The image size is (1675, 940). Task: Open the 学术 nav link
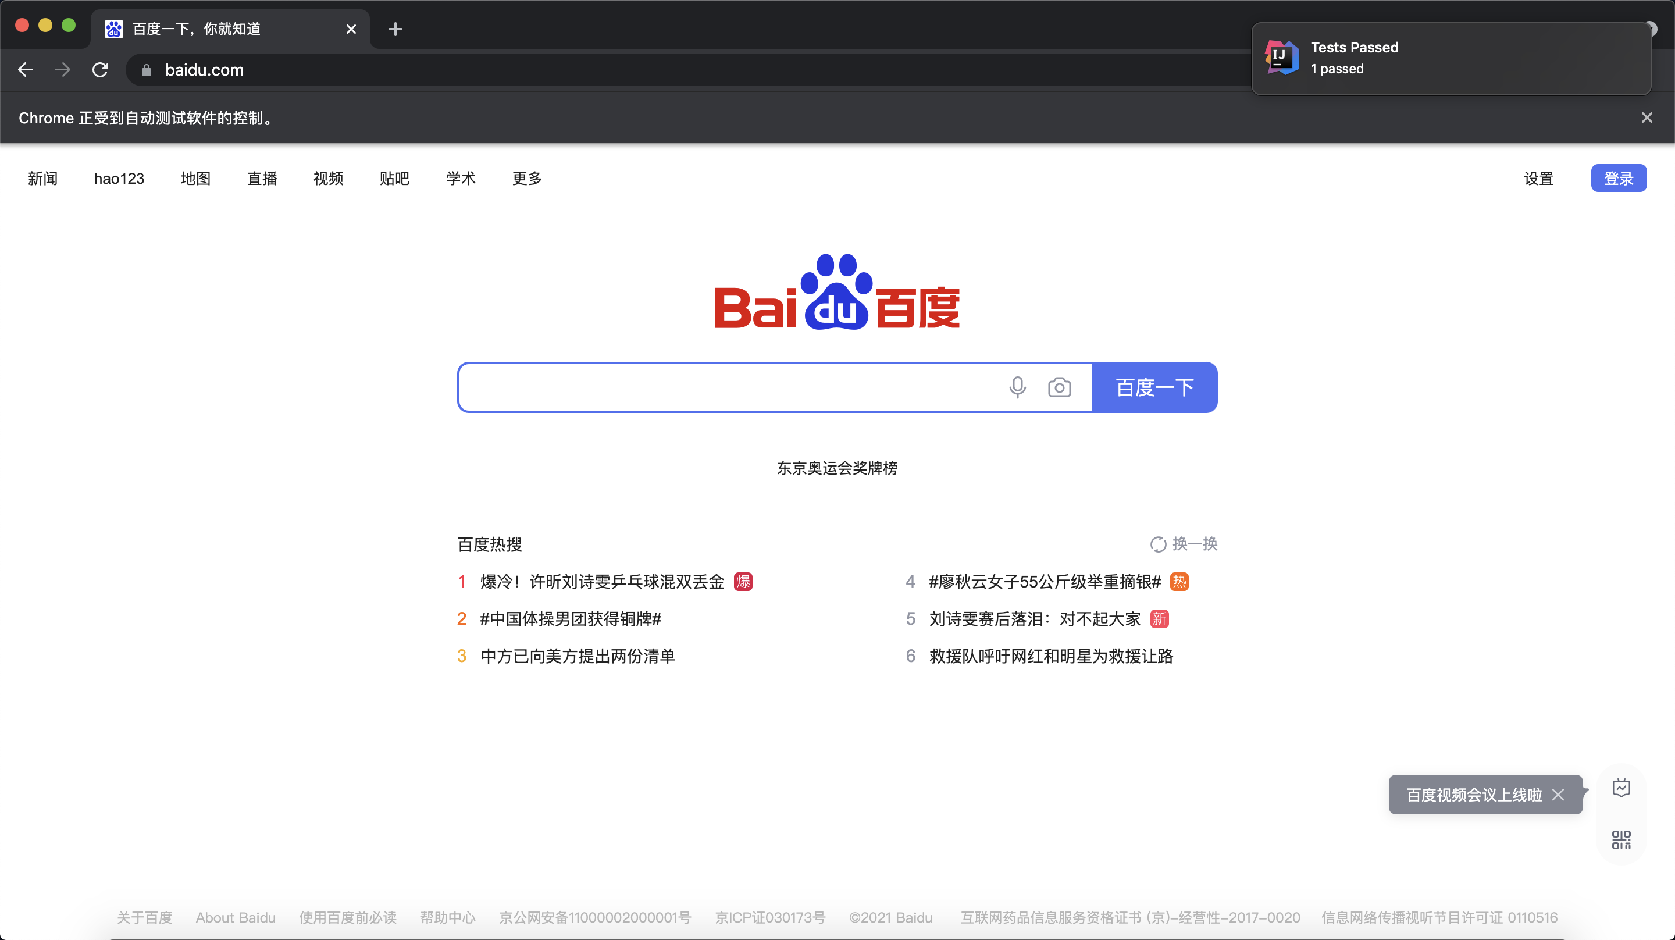pos(461,178)
